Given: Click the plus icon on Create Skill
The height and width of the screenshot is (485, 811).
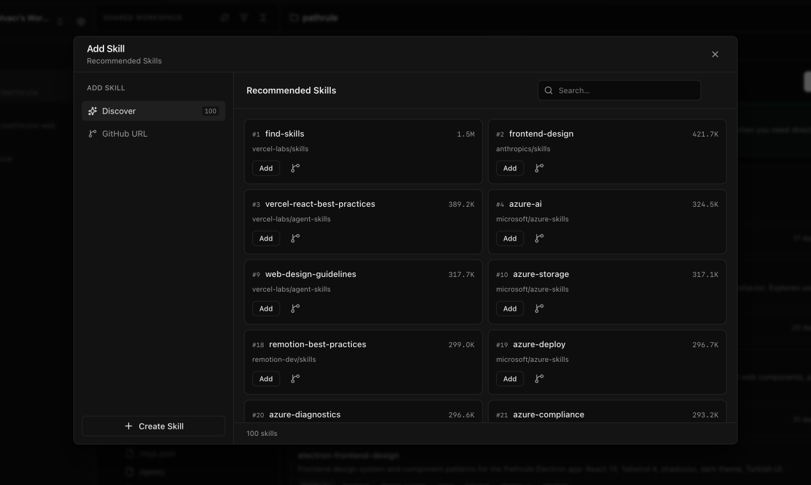Looking at the screenshot, I should 128,426.
